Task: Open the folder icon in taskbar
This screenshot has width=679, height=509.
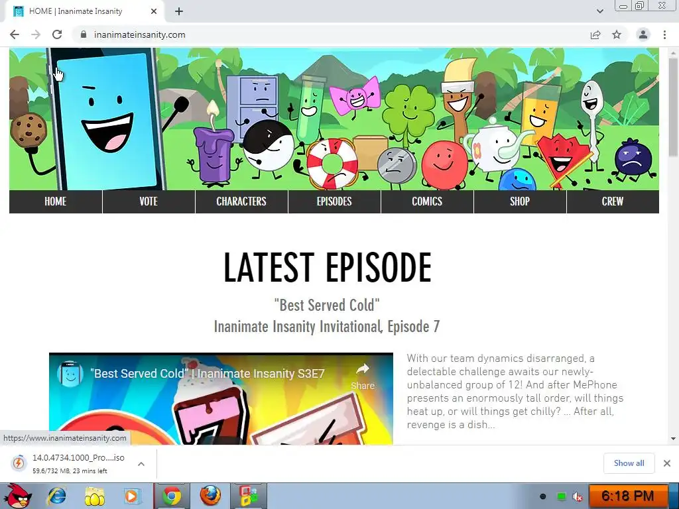Action: tap(94, 496)
